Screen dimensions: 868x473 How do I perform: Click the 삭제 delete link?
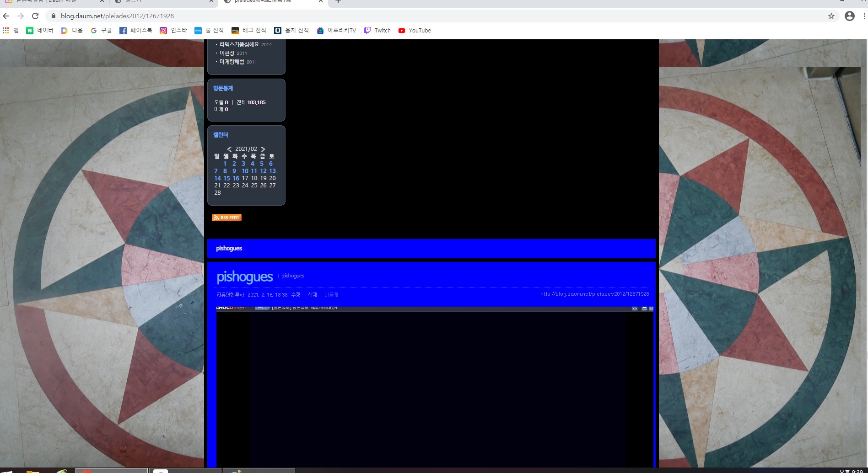tap(313, 295)
